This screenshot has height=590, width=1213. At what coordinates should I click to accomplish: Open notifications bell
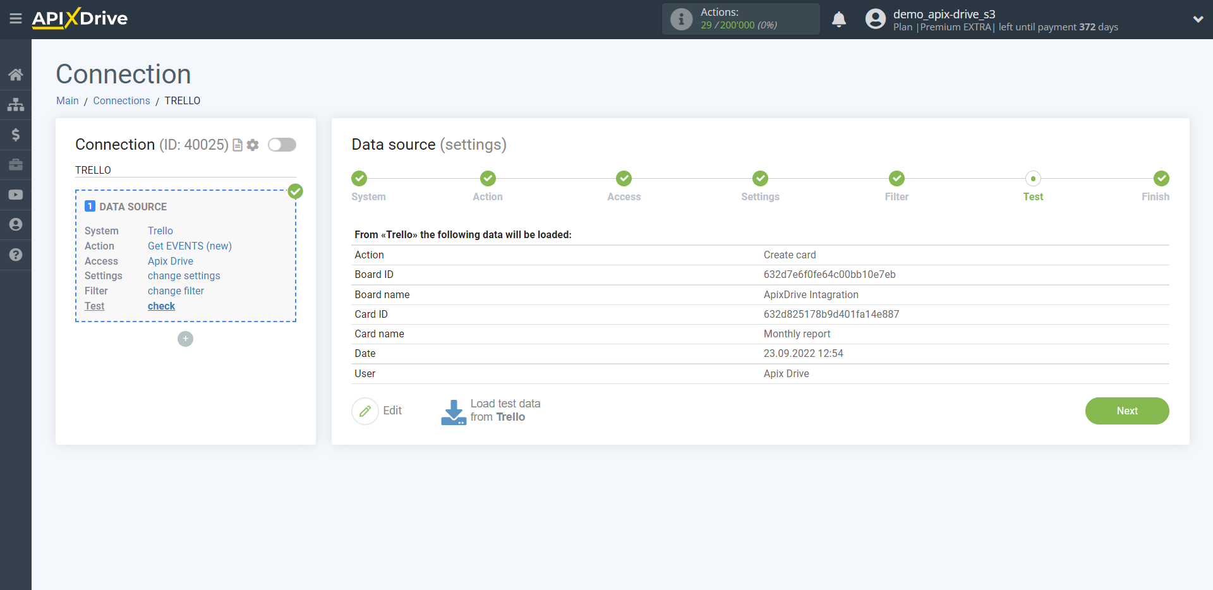pyautogui.click(x=839, y=19)
